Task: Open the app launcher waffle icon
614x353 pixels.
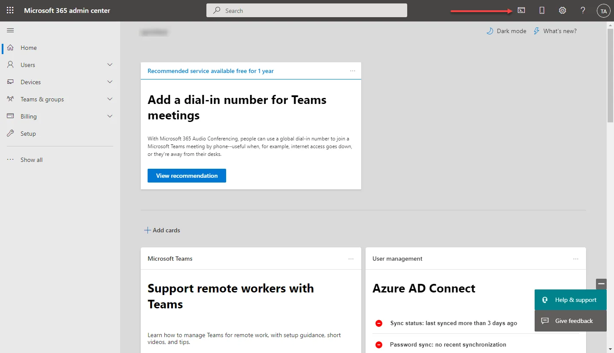Action: pyautogui.click(x=10, y=10)
